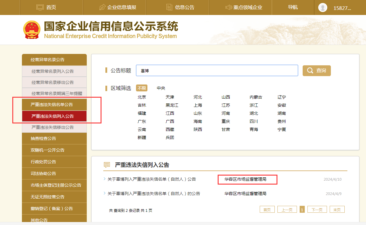366x225 pixels.
Task: Focus the 公告标题 search field
Action: pyautogui.click(x=217, y=70)
